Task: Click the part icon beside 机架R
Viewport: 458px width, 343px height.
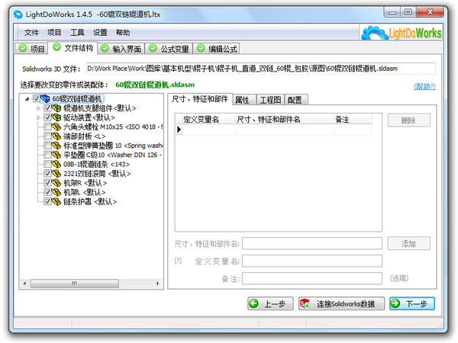Action: [x=56, y=183]
